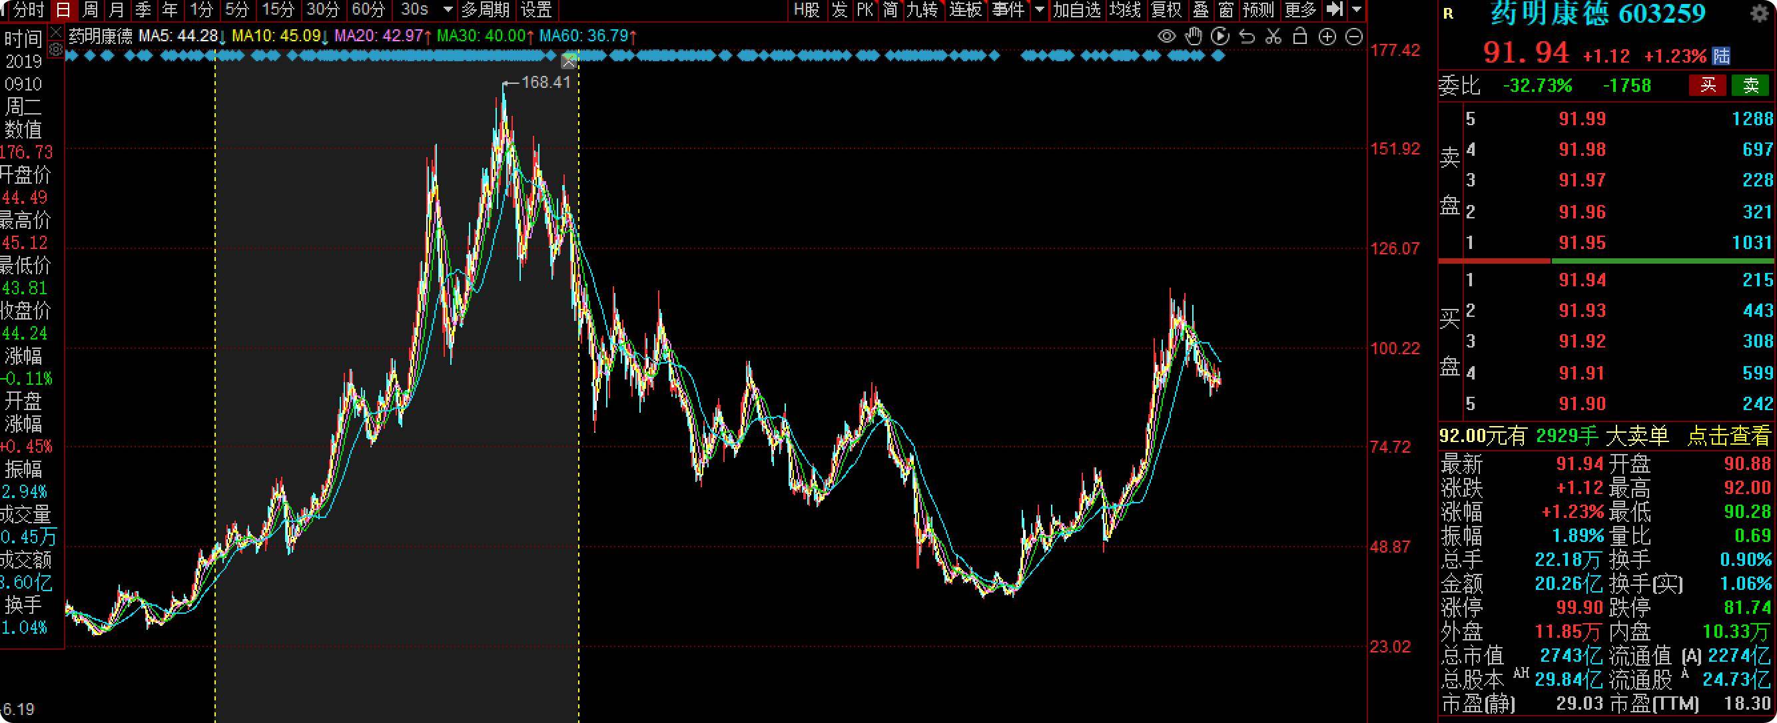Switch to the 周 weekly period tab
The width and height of the screenshot is (1777, 723).
91,9
